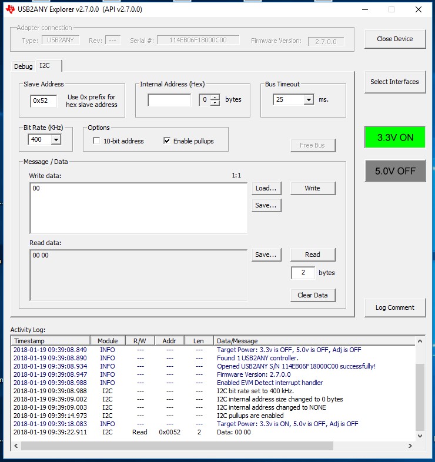
Task: Click the Read data text area
Action: tap(139, 275)
